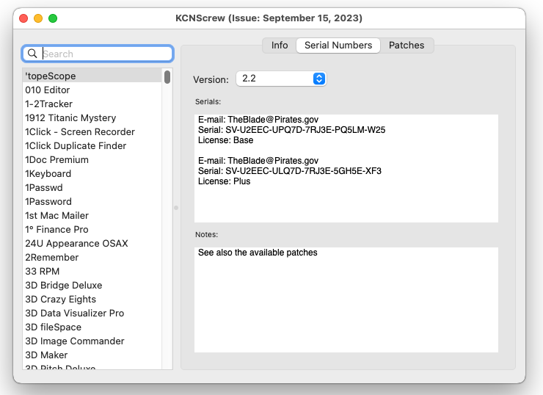The height and width of the screenshot is (395, 543).
Task: Click the magnifying glass search icon
Action: [x=32, y=54]
